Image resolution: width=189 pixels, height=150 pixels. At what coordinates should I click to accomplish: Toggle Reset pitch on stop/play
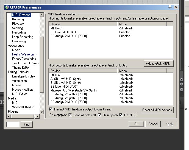click(x=99, y=115)
